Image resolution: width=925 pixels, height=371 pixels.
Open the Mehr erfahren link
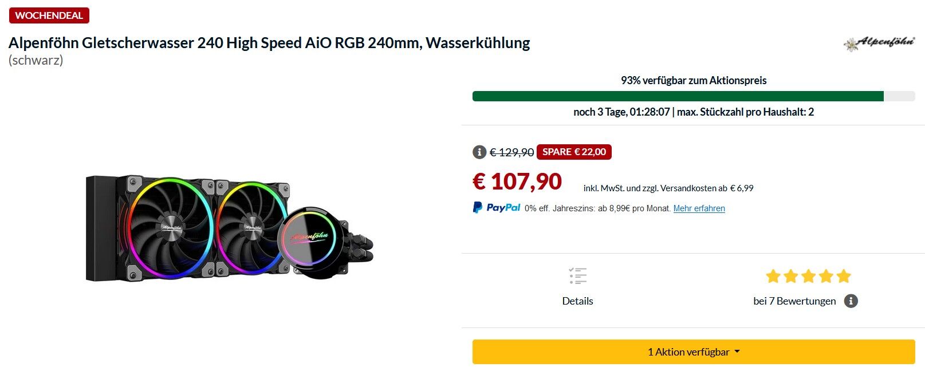coord(699,208)
